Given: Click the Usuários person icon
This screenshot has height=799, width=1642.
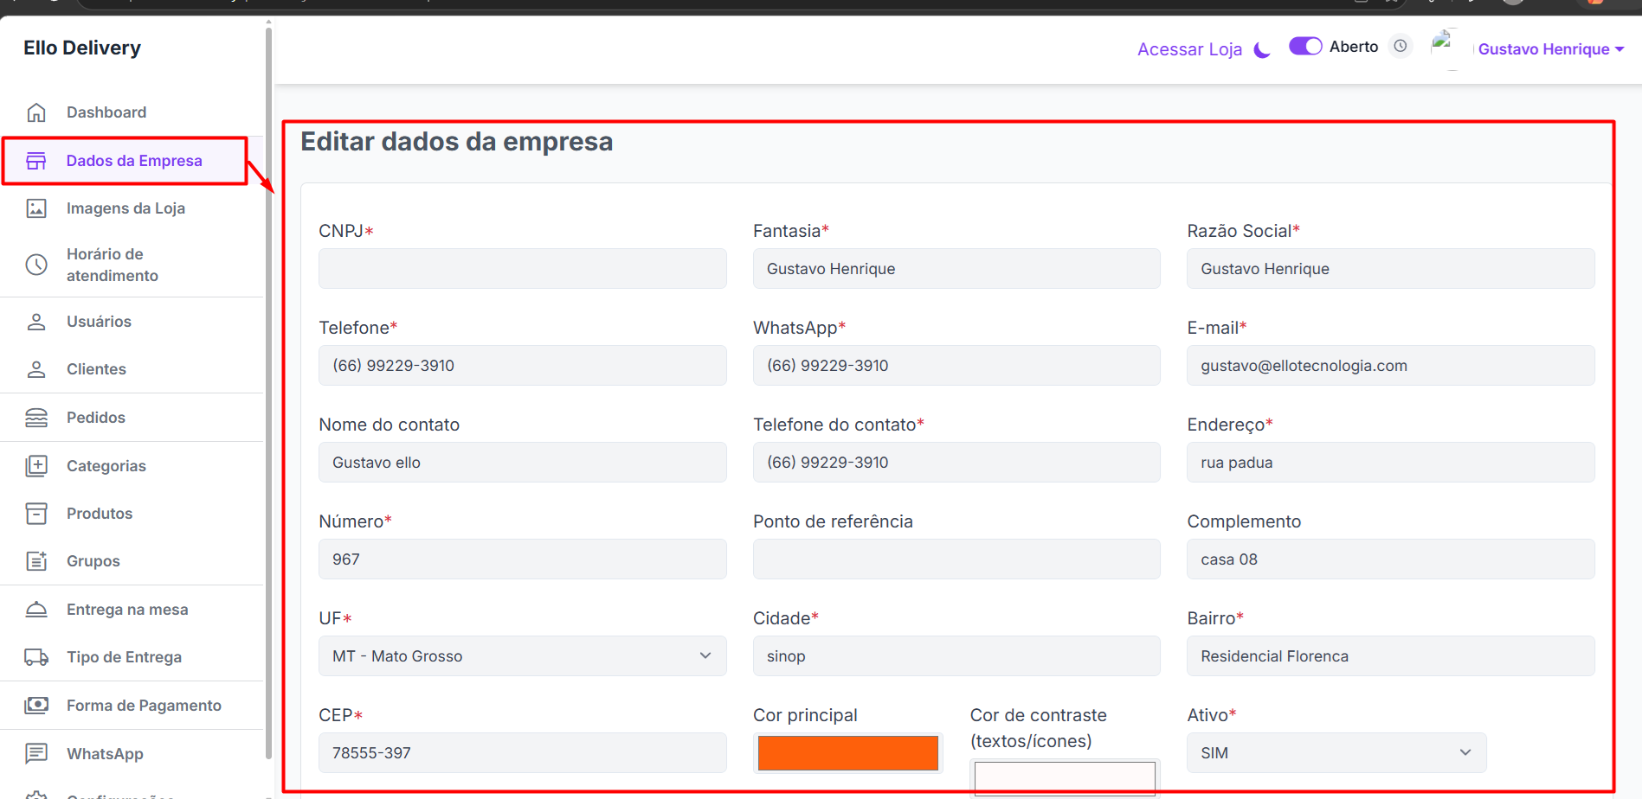Looking at the screenshot, I should coord(36,322).
